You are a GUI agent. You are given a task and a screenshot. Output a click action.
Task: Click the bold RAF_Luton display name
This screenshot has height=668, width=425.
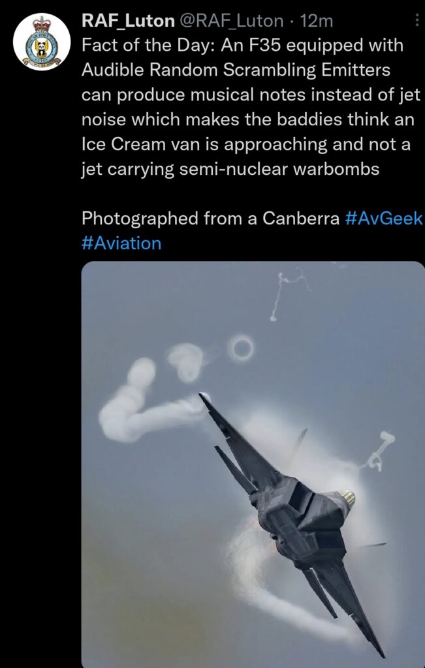tap(128, 20)
